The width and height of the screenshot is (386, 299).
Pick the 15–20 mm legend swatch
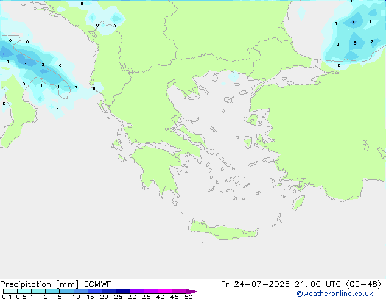(94, 291)
